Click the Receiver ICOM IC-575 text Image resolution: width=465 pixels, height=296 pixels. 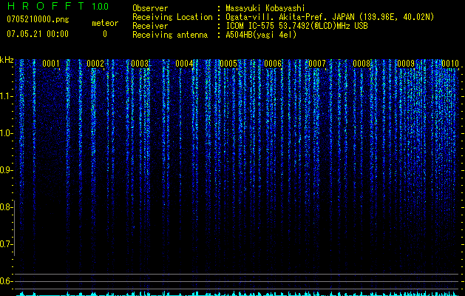click(296, 26)
